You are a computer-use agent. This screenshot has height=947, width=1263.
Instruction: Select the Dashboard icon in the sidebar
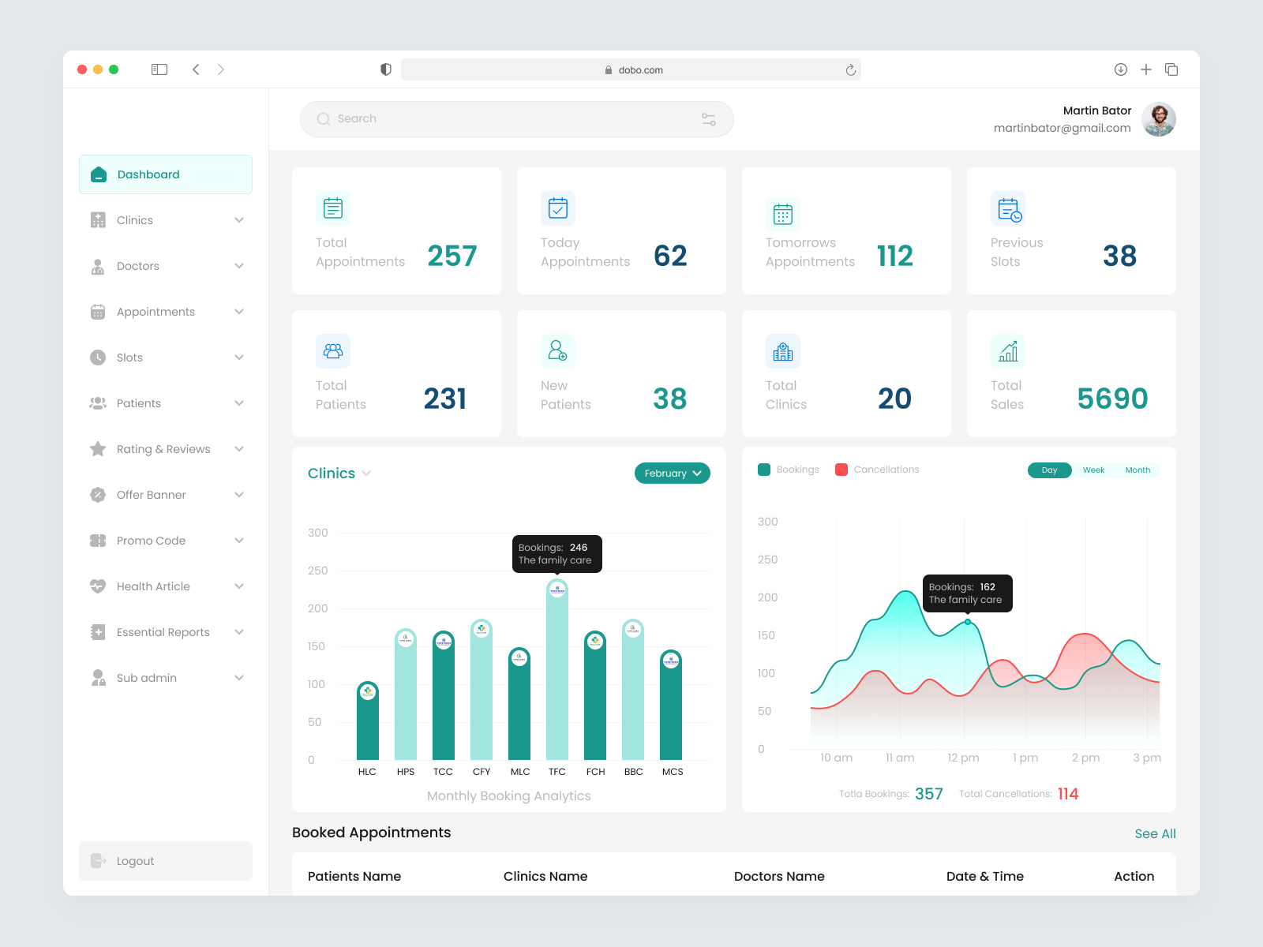coord(98,174)
